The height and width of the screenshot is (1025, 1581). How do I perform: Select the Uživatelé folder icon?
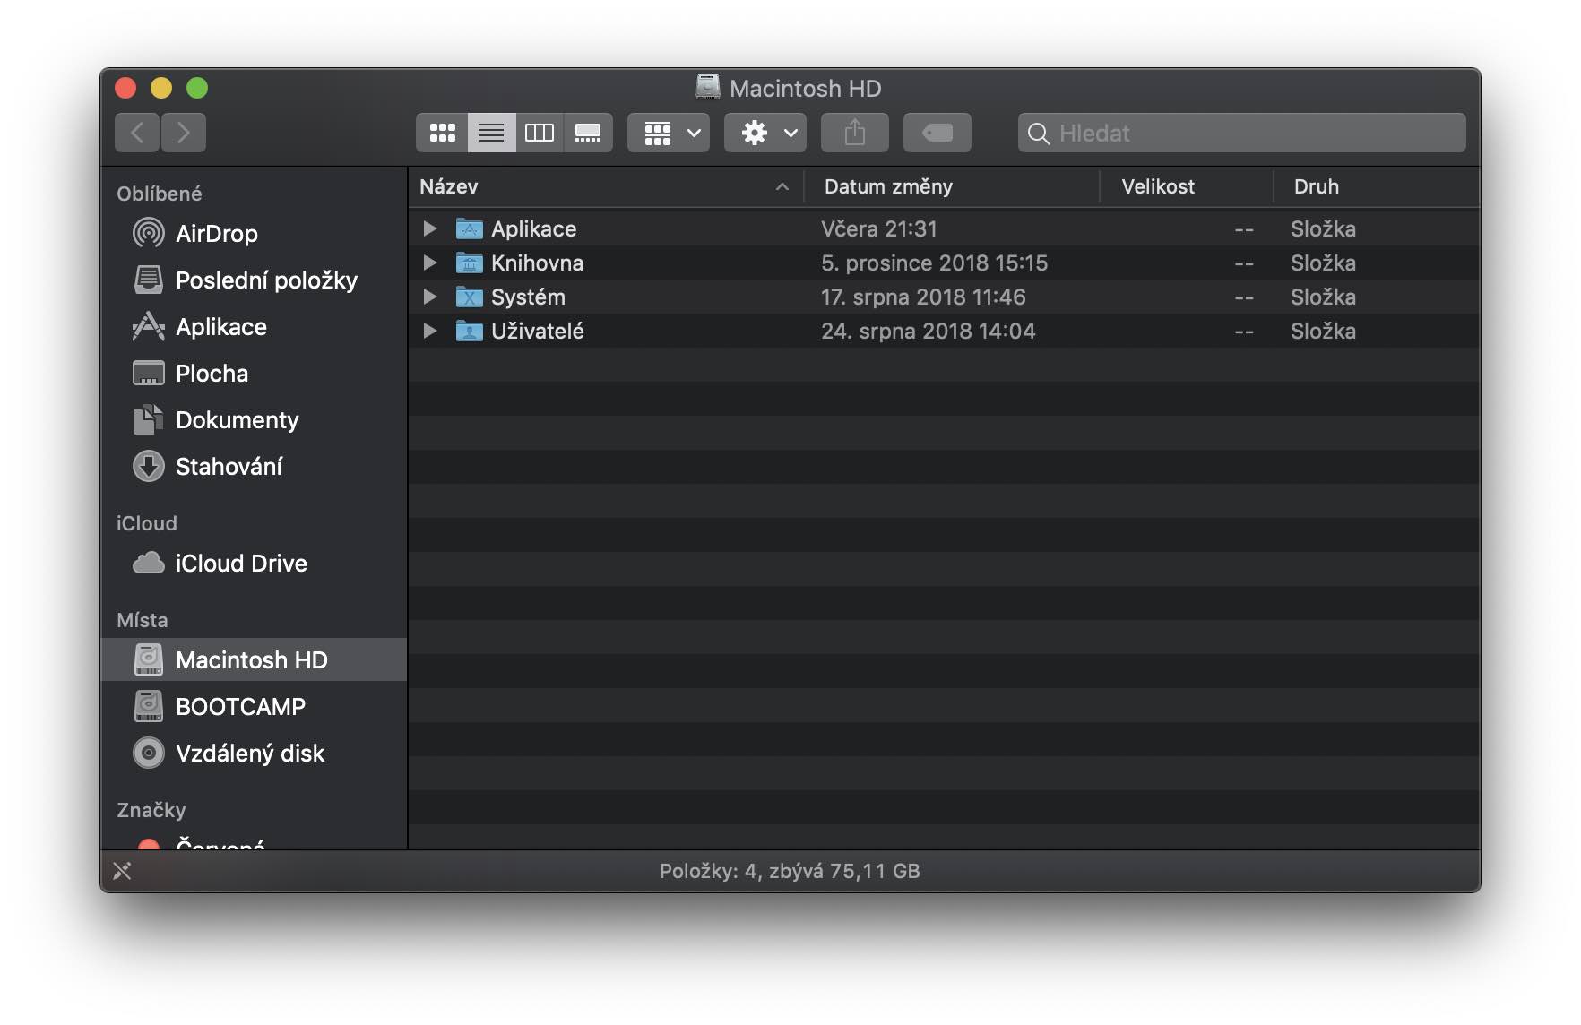tap(469, 331)
